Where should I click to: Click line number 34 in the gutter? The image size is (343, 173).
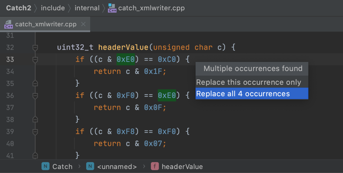pyautogui.click(x=10, y=71)
